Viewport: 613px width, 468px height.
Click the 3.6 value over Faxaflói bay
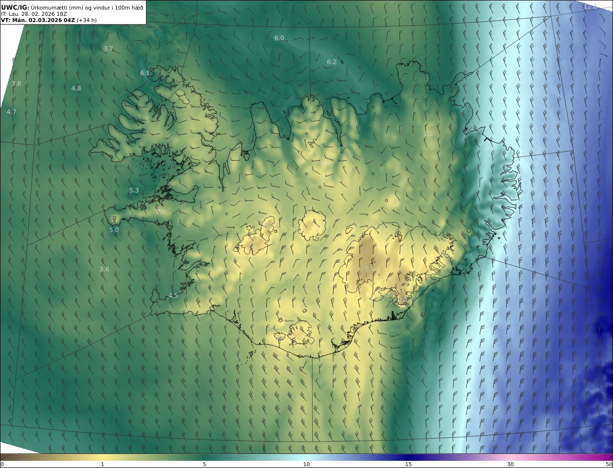(x=104, y=269)
